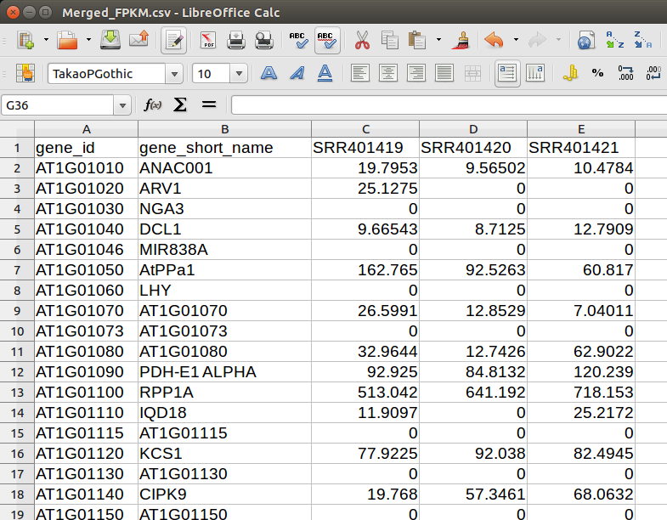Select row 7 header
The image size is (667, 520).
17,270
